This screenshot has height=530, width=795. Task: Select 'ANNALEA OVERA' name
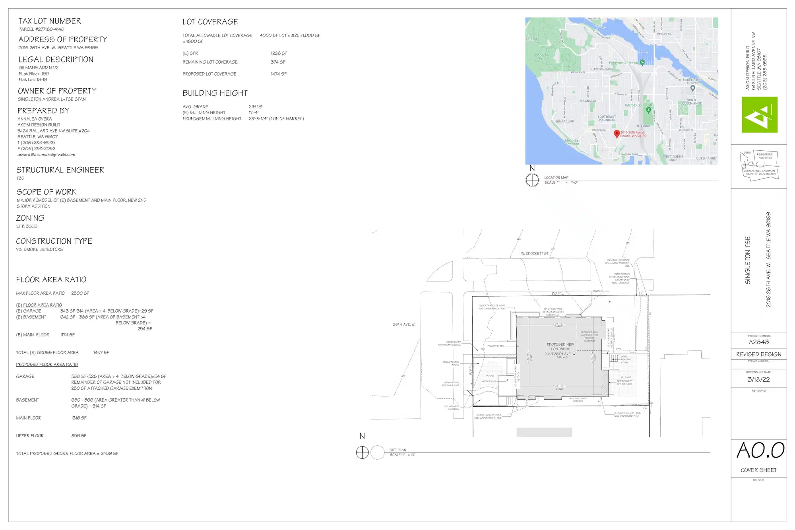pyautogui.click(x=35, y=119)
